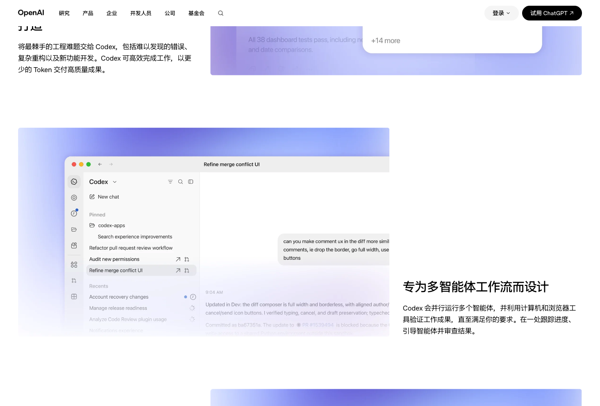Click the grid layout icon in sidebar rail

click(x=74, y=297)
